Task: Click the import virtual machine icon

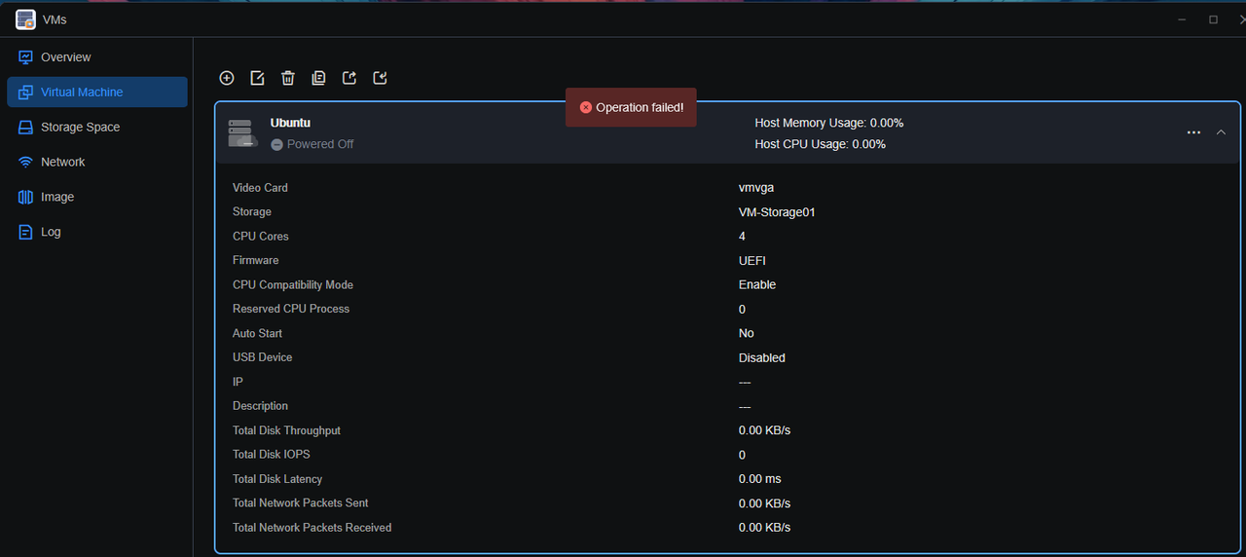Action: click(381, 78)
